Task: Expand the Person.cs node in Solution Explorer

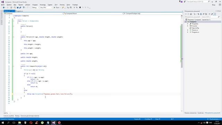Action: pos(188,30)
